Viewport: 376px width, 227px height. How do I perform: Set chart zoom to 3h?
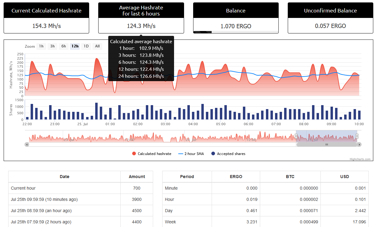coord(52,46)
